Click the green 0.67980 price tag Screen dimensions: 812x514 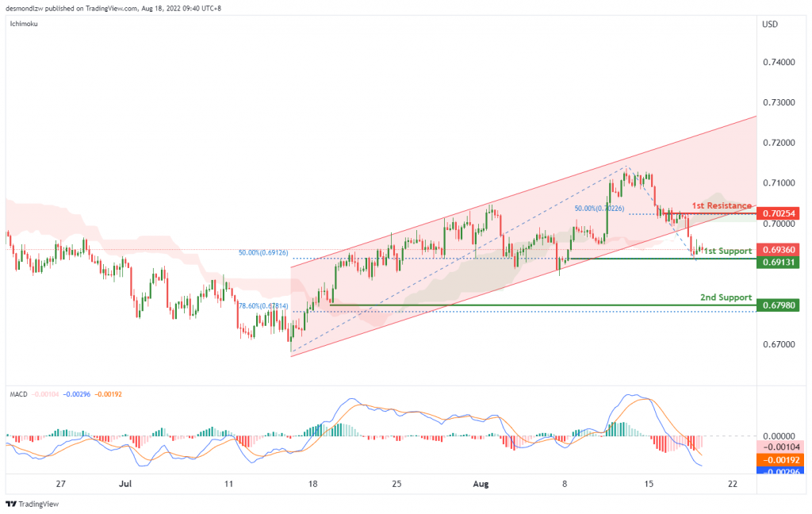pos(778,305)
